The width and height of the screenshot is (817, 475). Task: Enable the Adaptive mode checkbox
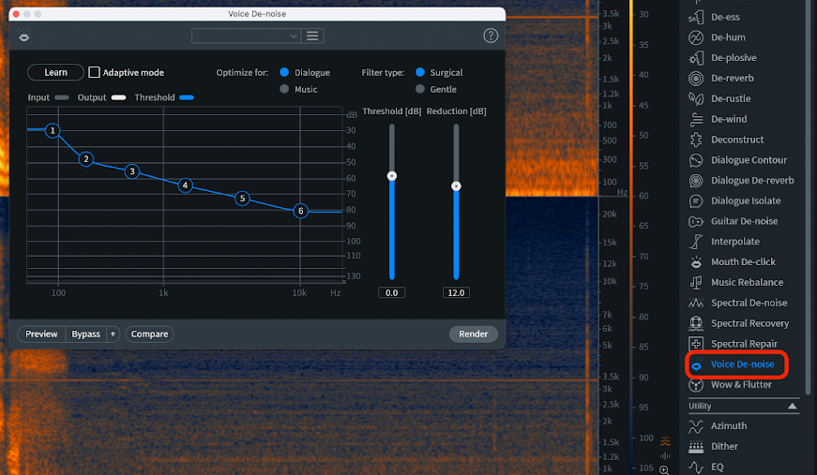point(94,72)
